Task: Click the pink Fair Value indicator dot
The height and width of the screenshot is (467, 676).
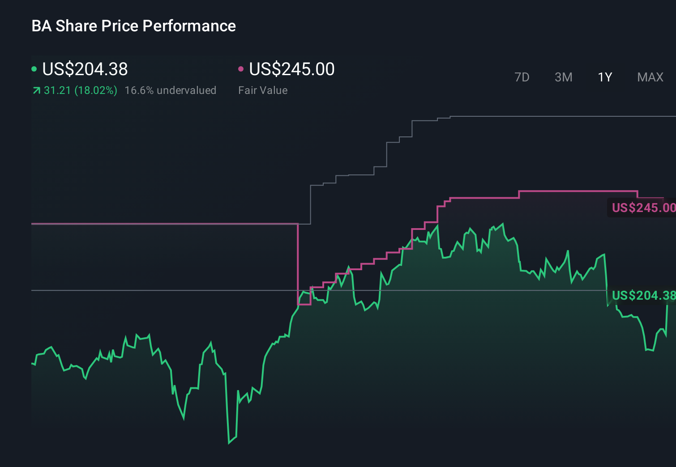Action: tap(241, 69)
